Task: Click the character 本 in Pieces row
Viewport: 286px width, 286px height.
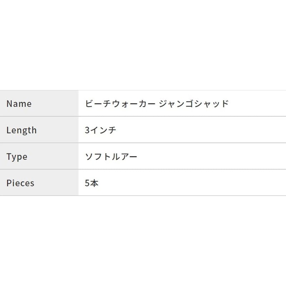Action: (x=94, y=183)
